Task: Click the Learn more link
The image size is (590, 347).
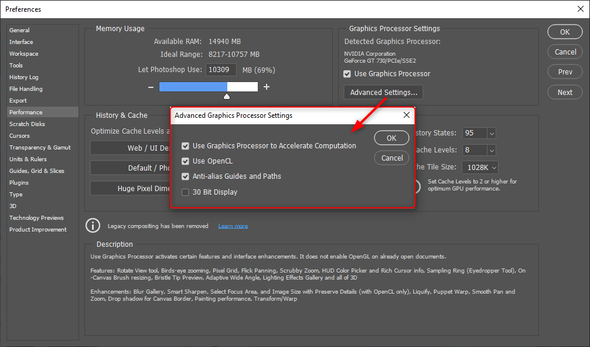Action: pyautogui.click(x=233, y=226)
